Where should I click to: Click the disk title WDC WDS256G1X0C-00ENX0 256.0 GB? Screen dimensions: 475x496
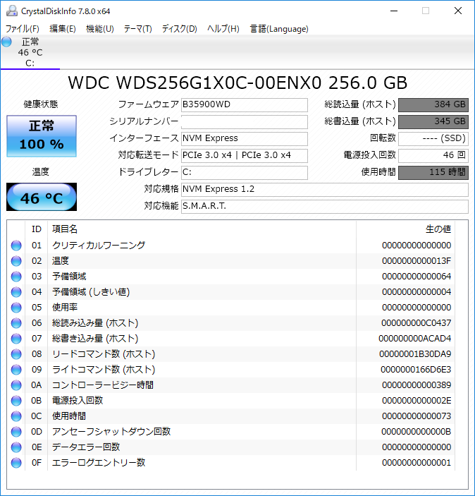pyautogui.click(x=237, y=83)
